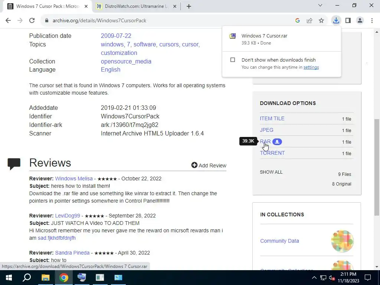
Task: Open the windows topic link
Action: (112, 45)
